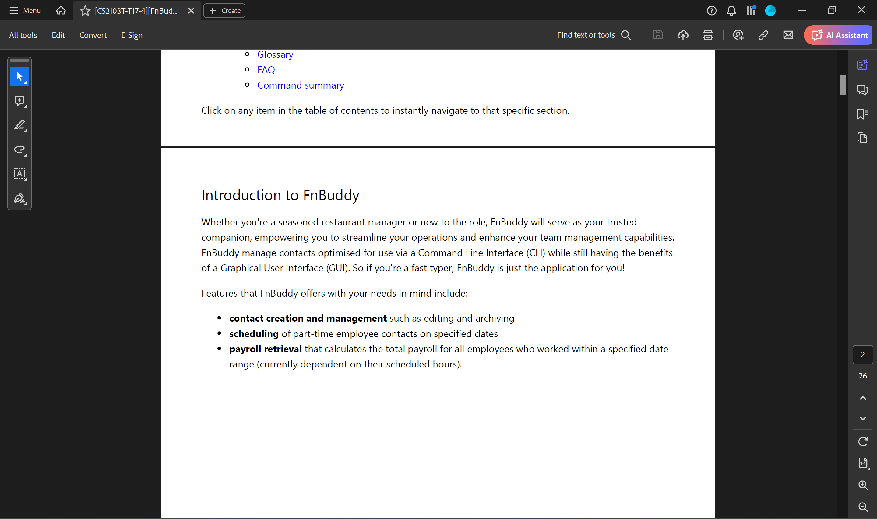Open the Convert menu
The height and width of the screenshot is (519, 877).
pyautogui.click(x=93, y=35)
